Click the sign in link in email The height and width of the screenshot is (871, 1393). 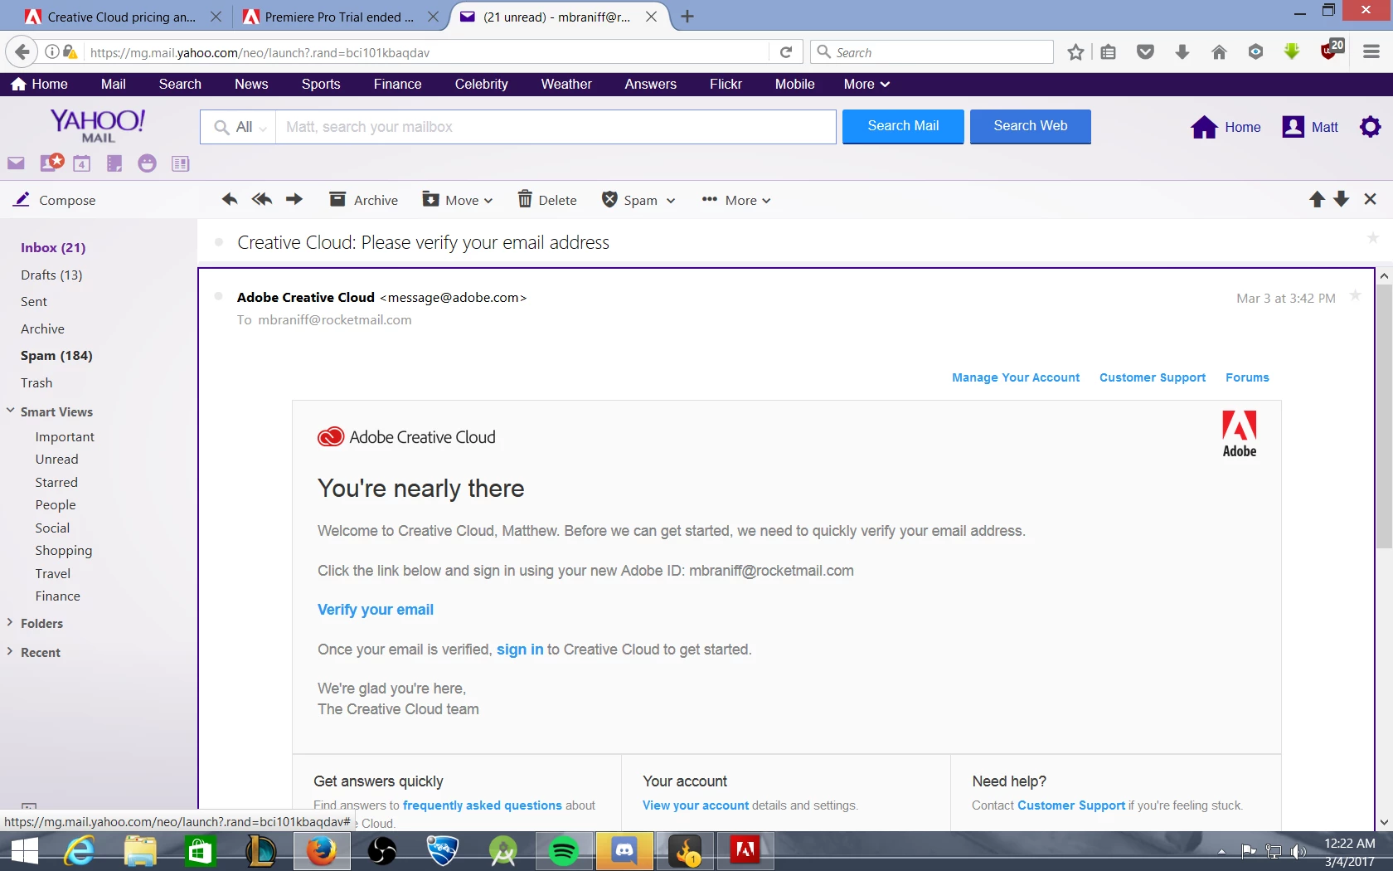520,650
